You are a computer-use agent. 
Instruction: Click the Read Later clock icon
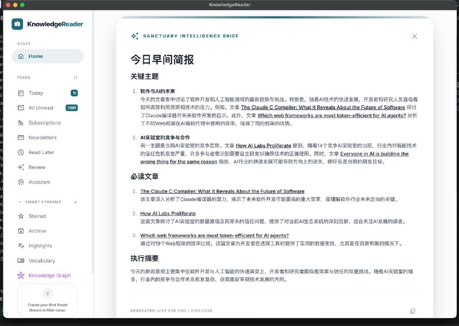coord(21,152)
